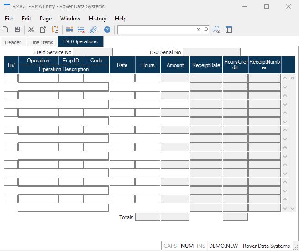299x251 pixels.
Task: Click the Field Service No input field
Action: [x=93, y=52]
